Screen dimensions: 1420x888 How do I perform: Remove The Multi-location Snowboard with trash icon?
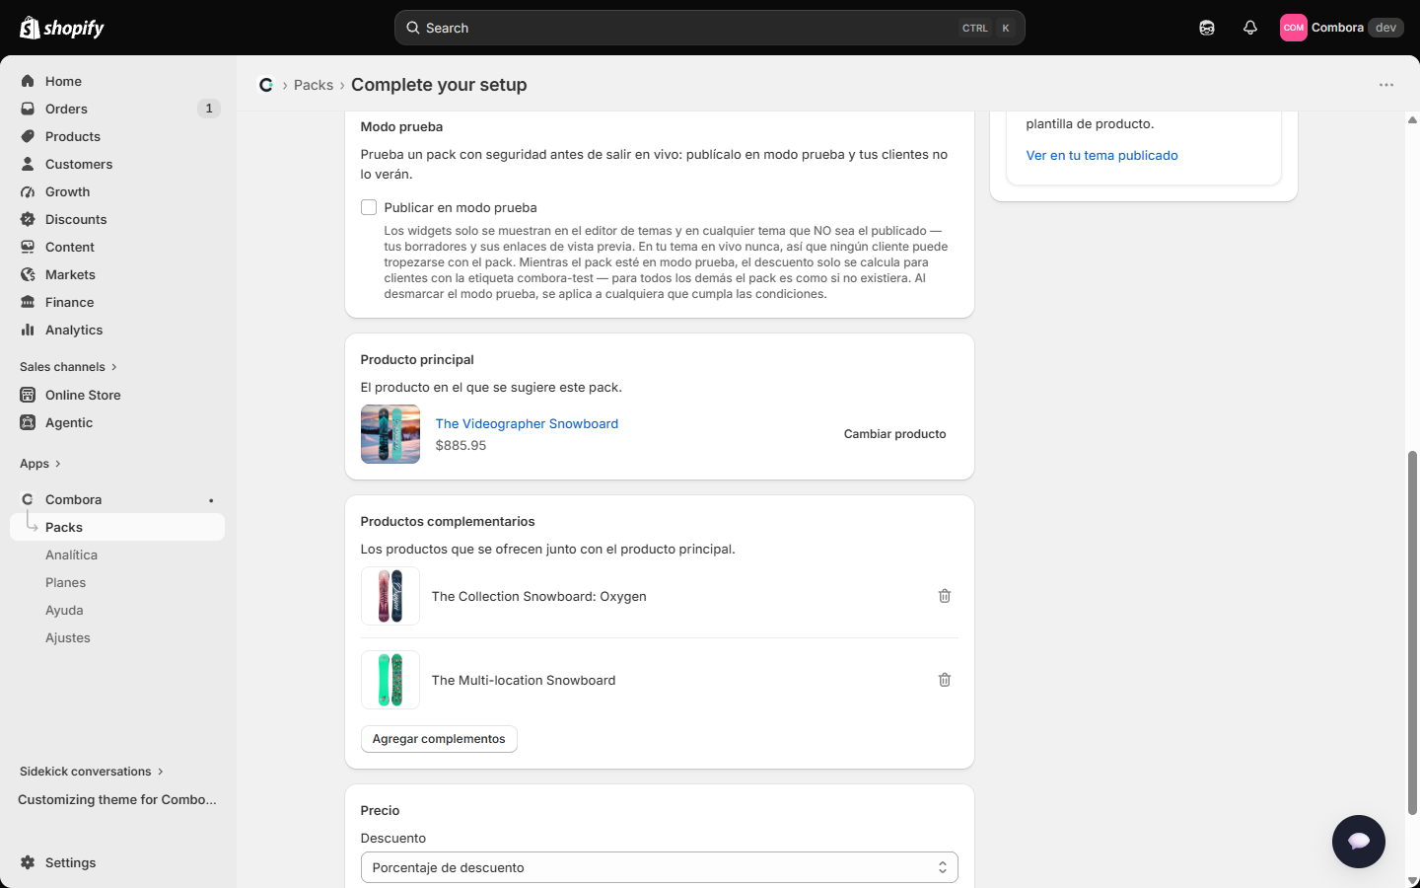(945, 680)
